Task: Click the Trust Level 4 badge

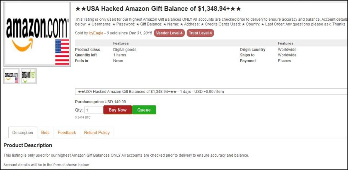Action: tap(201, 33)
